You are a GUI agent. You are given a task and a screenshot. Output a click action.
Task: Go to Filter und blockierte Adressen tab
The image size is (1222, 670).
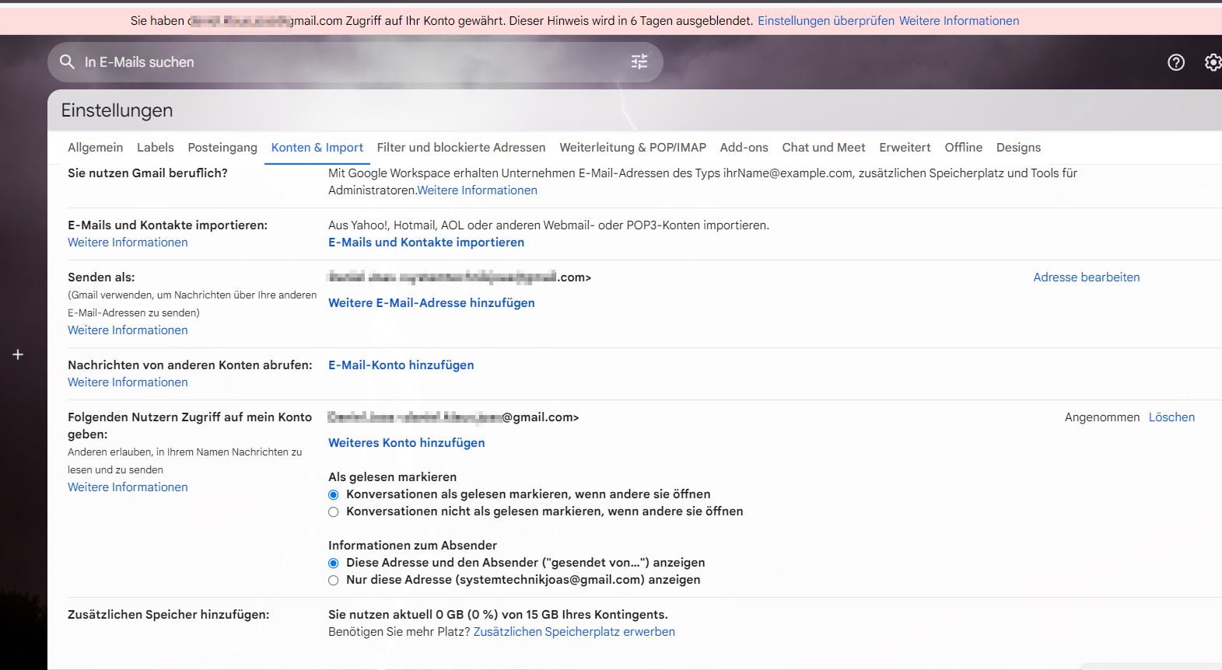pyautogui.click(x=460, y=148)
